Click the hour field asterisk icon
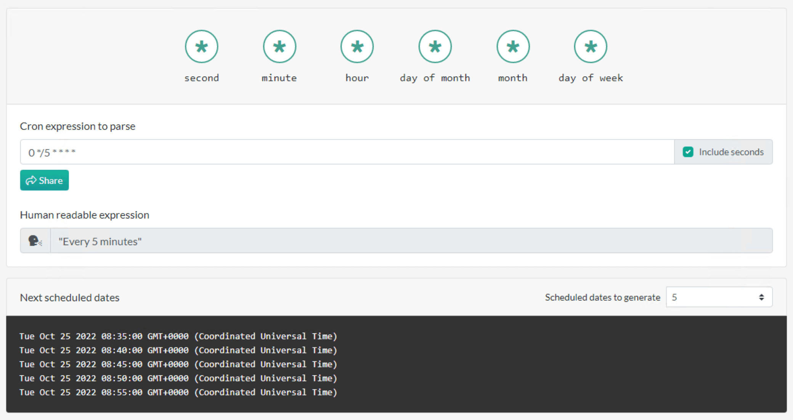 coord(357,46)
